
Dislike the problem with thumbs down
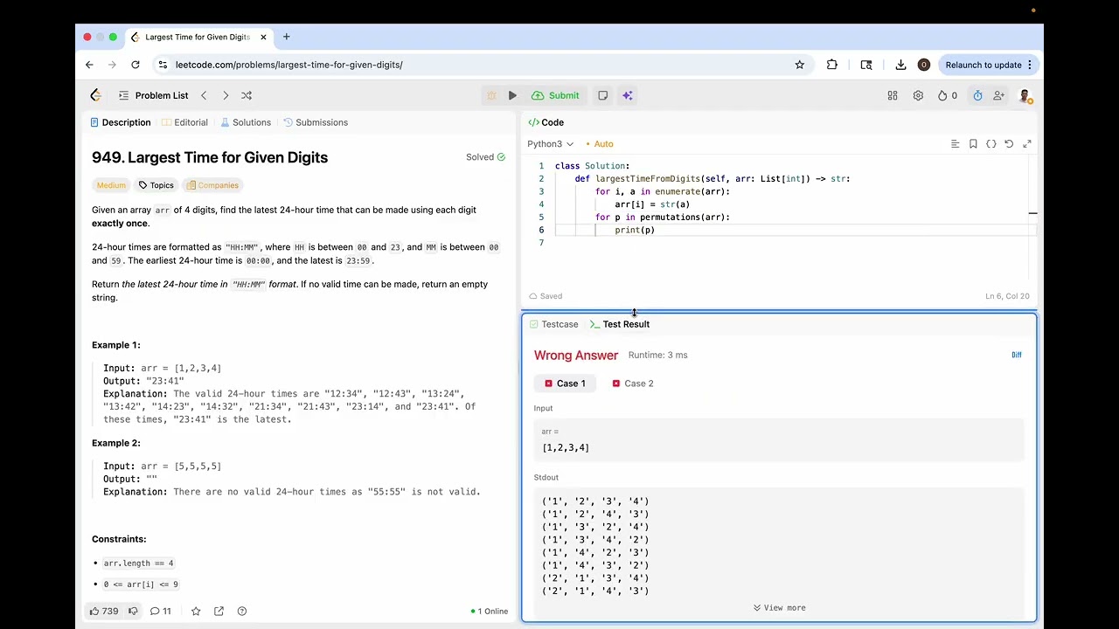pos(133,612)
